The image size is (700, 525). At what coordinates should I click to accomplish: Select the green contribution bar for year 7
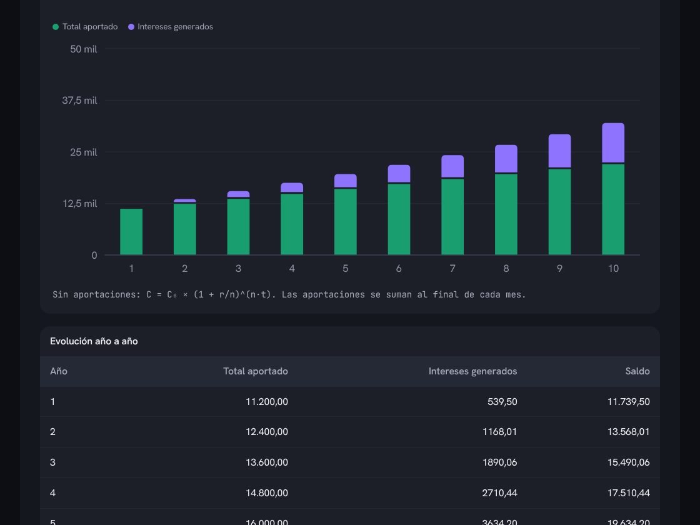click(x=452, y=217)
